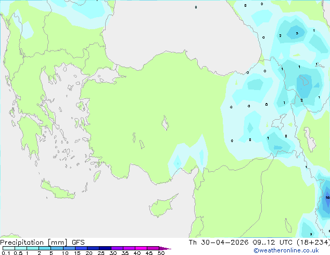
Task: Click the above-50 arrow tip of legend
Action: click(165, 248)
